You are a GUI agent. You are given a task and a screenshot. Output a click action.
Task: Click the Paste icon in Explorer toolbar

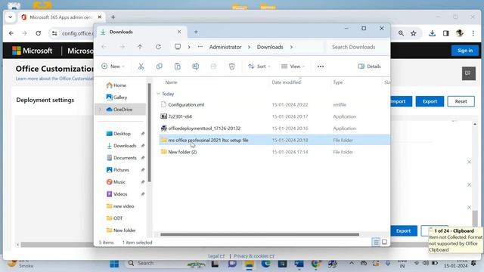tap(177, 66)
